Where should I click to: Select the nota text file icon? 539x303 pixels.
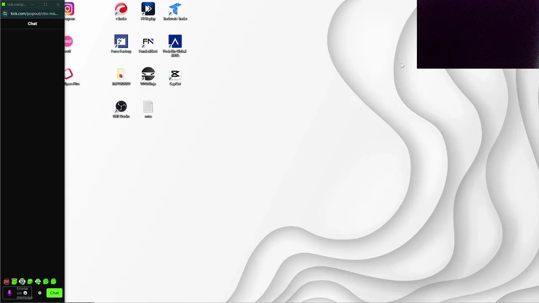(148, 109)
